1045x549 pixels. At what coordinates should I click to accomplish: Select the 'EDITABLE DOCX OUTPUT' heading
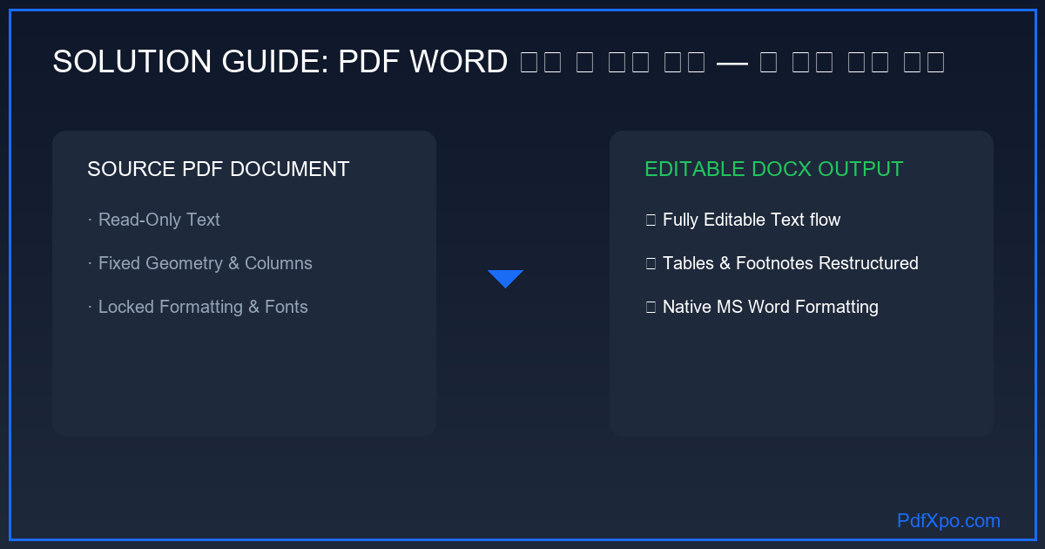[x=773, y=169]
